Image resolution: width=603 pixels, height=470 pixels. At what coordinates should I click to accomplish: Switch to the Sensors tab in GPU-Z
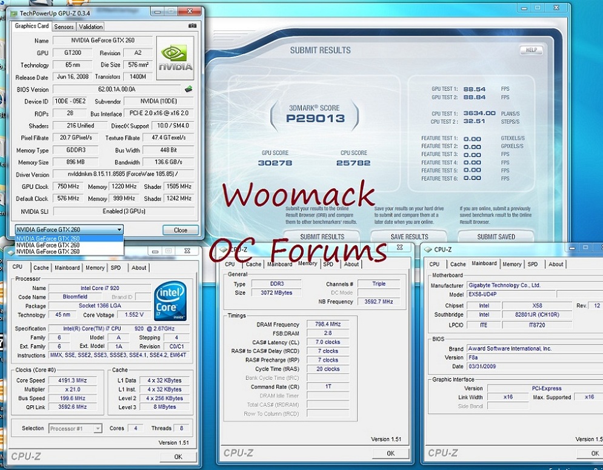click(x=64, y=27)
